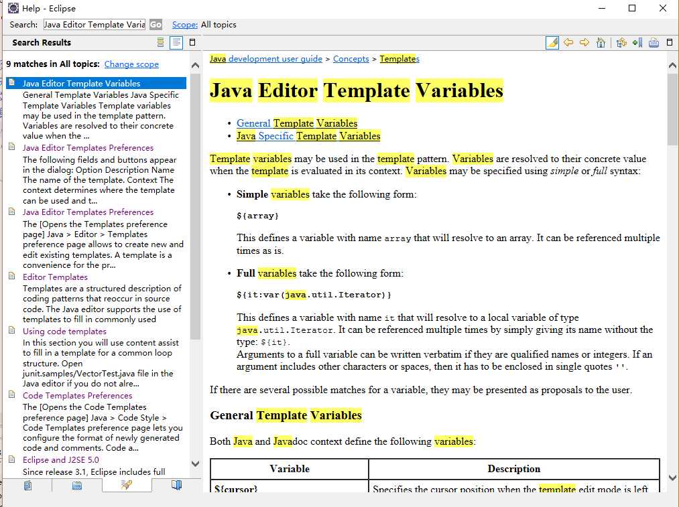
Task: Click document icon beside Using code templates
Action: point(12,330)
